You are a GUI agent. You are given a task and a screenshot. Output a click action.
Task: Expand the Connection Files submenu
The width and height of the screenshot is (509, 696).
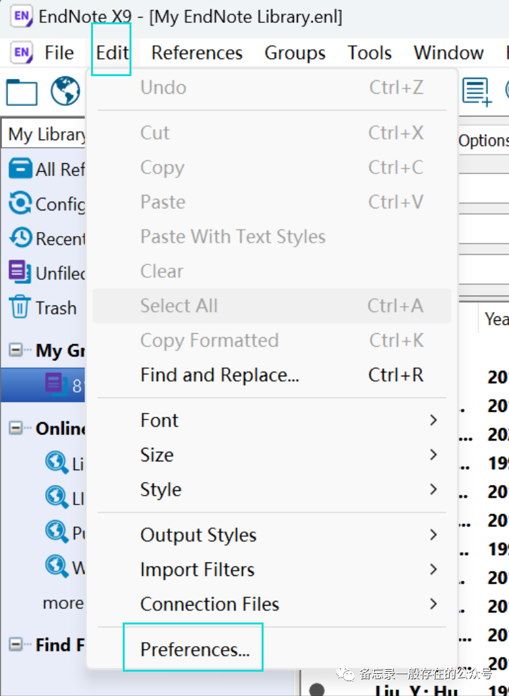click(272, 604)
